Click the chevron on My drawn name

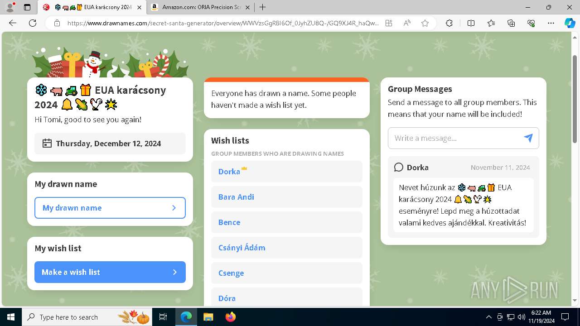coord(174,208)
